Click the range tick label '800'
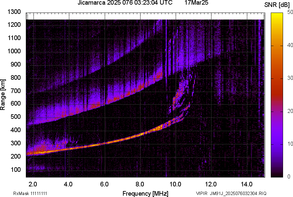The width and height of the screenshot is (293, 197). (x=16, y=77)
